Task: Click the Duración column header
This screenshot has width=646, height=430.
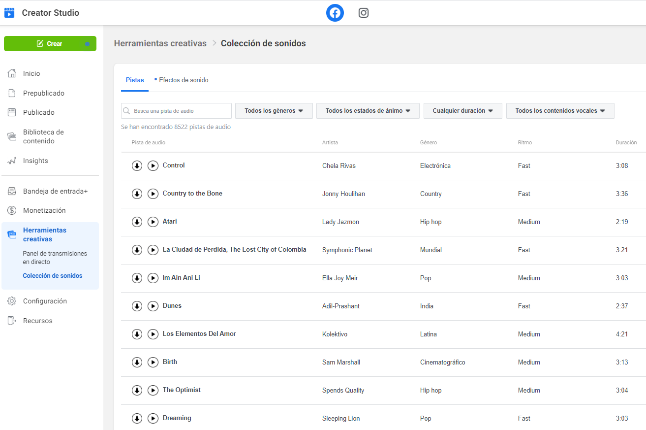Action: coord(626,143)
